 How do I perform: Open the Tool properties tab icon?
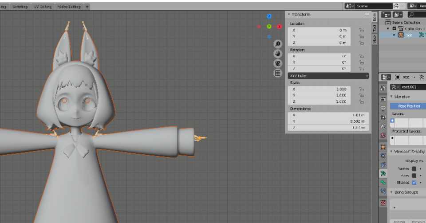point(383,88)
